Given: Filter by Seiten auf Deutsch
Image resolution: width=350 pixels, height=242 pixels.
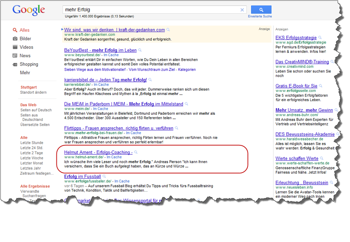Looking at the screenshot, I should 36,110.
